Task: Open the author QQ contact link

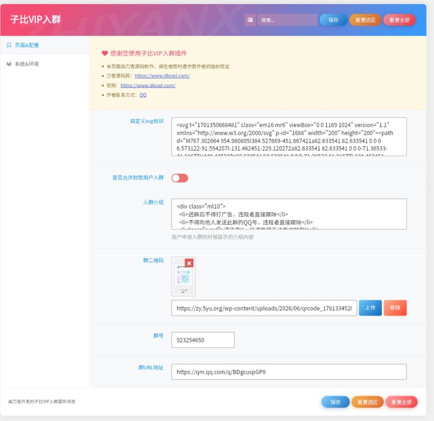Action: coord(143,95)
